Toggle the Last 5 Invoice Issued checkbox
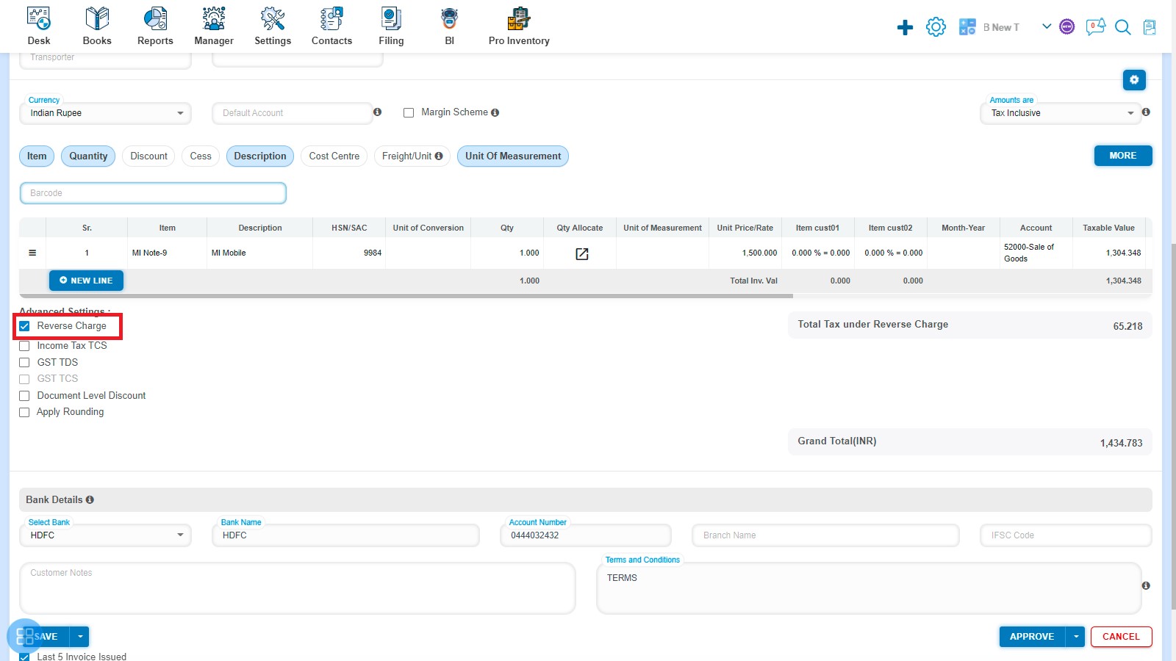This screenshot has width=1176, height=661. coord(24,657)
